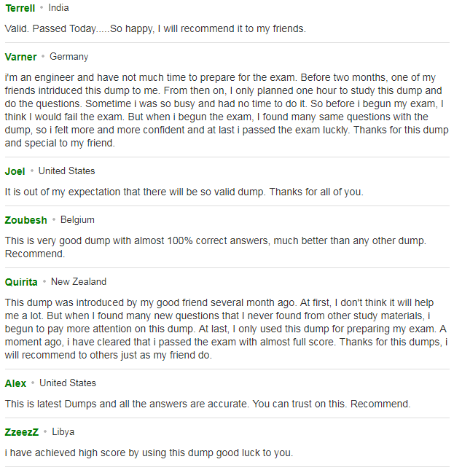
Task: Click reviewer name Quirita
Action: point(21,282)
